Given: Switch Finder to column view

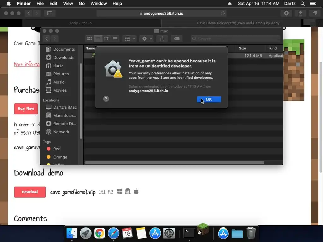Looking at the screenshot, I should click(x=107, y=39).
